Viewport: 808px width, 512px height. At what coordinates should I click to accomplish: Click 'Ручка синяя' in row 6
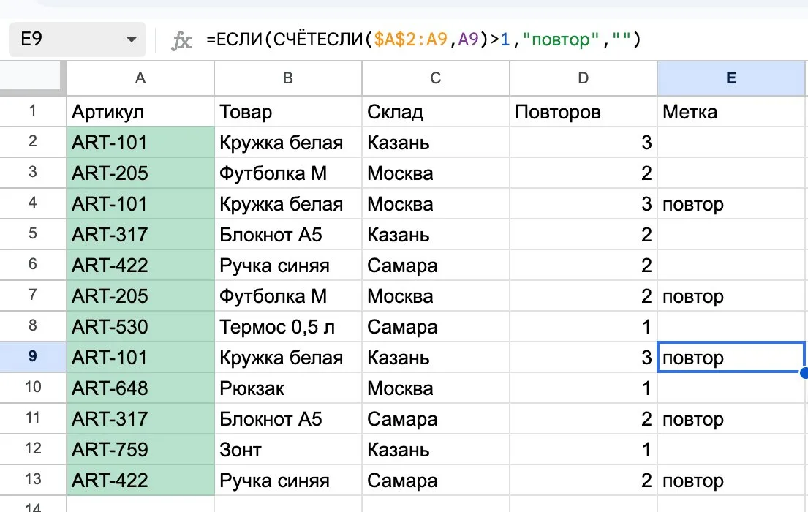click(x=288, y=265)
